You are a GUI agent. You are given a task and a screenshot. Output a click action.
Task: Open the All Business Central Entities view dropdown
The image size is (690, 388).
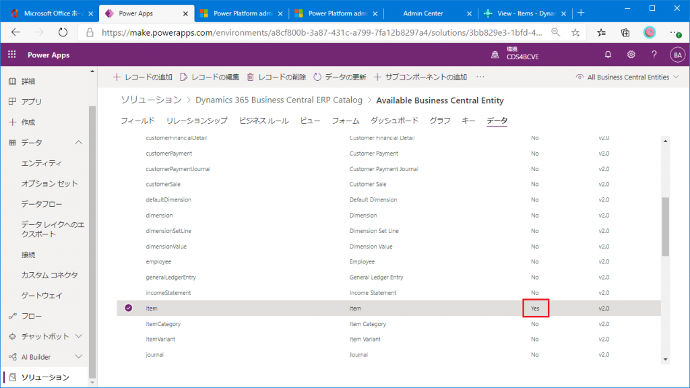[627, 77]
